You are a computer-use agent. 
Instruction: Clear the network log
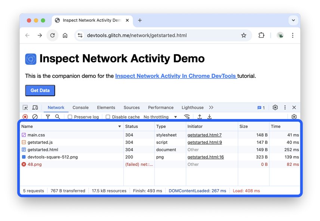[x=35, y=117]
